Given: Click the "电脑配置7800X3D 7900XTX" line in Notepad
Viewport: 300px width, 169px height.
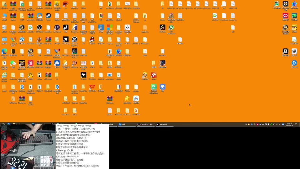Looking at the screenshot, I should pyautogui.click(x=71, y=138).
